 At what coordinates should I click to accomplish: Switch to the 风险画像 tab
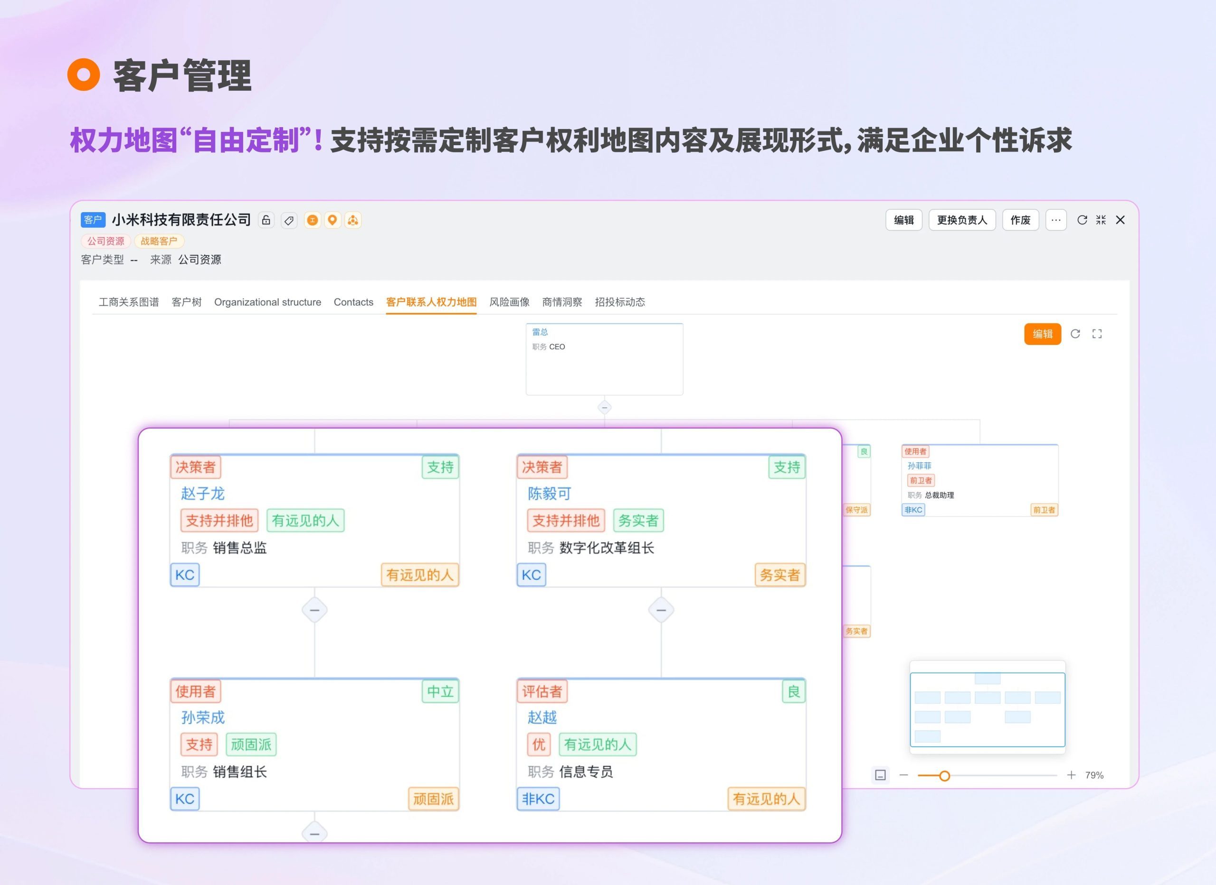(509, 302)
